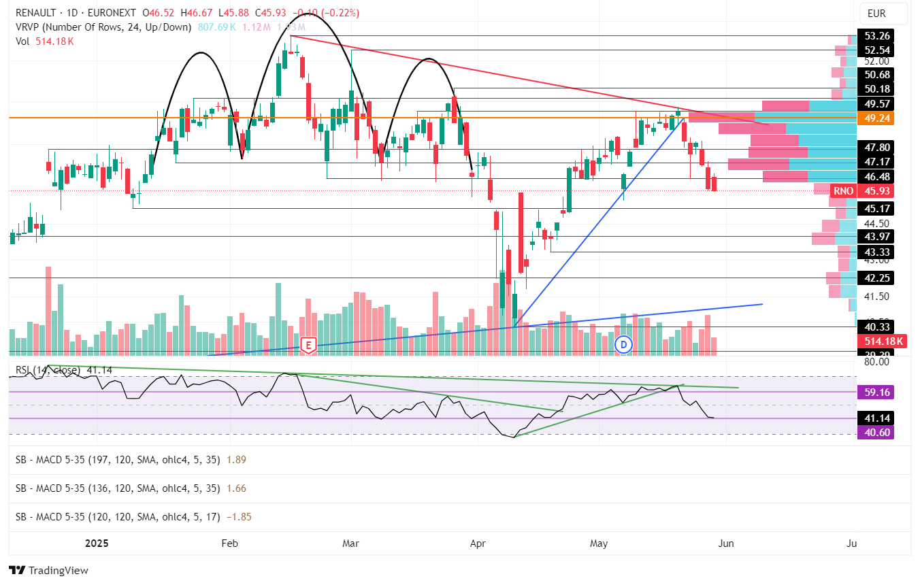Viewport: 920px width, 585px height.
Task: Click the May label on time axis
Action: [599, 544]
